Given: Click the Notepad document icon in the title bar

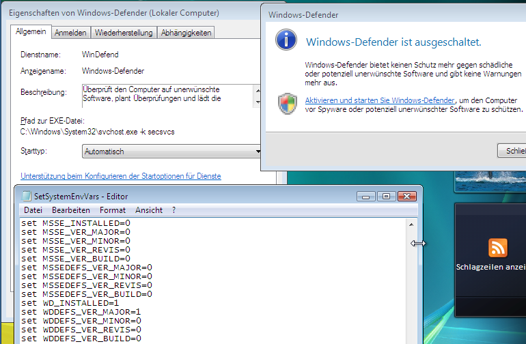Looking at the screenshot, I should pos(26,196).
